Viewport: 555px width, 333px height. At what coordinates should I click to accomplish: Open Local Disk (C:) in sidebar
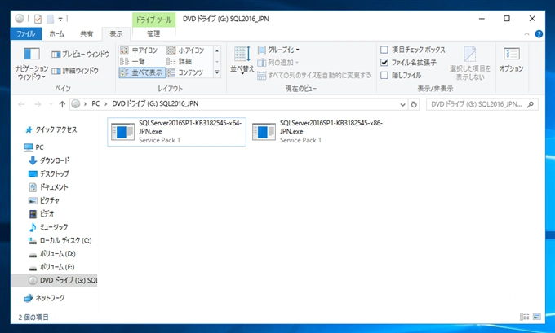[60, 240]
